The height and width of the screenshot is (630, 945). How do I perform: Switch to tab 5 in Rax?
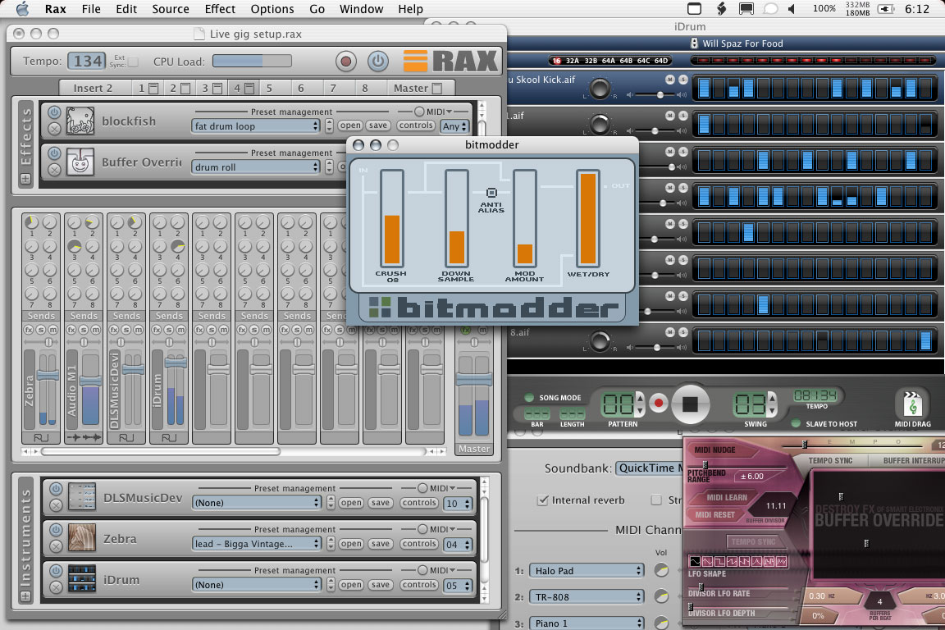point(269,88)
